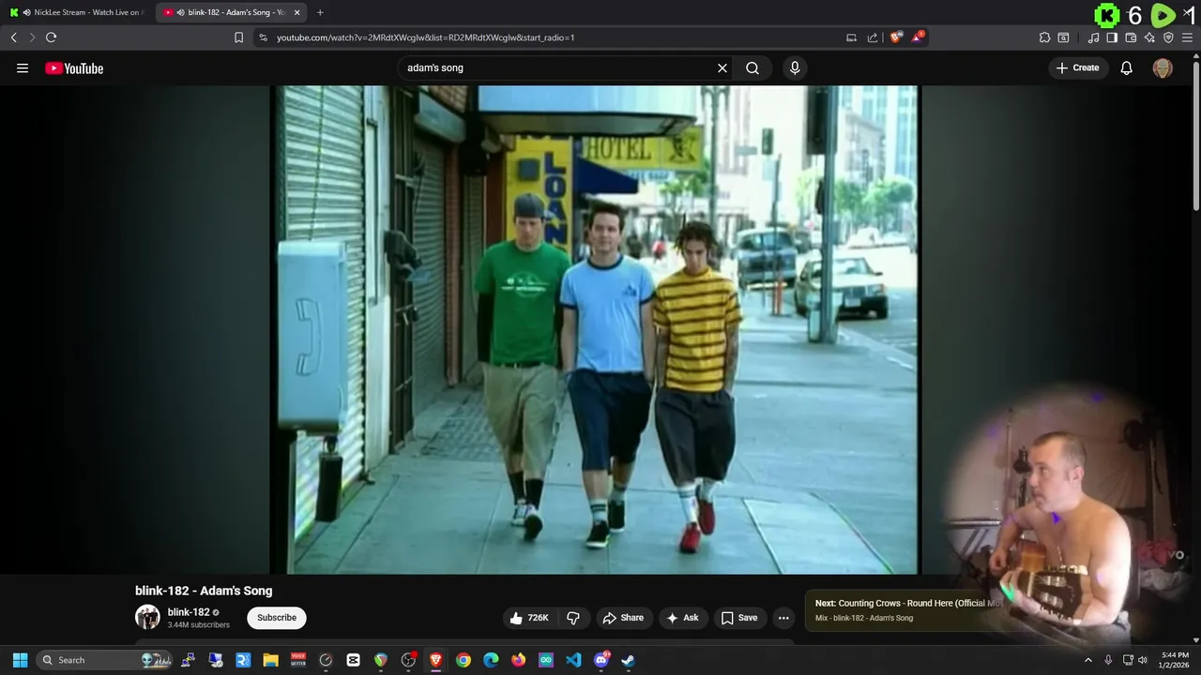Clear the search box with the X

pos(722,67)
